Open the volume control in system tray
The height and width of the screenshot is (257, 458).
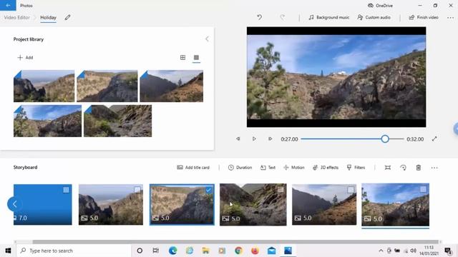[413, 251]
